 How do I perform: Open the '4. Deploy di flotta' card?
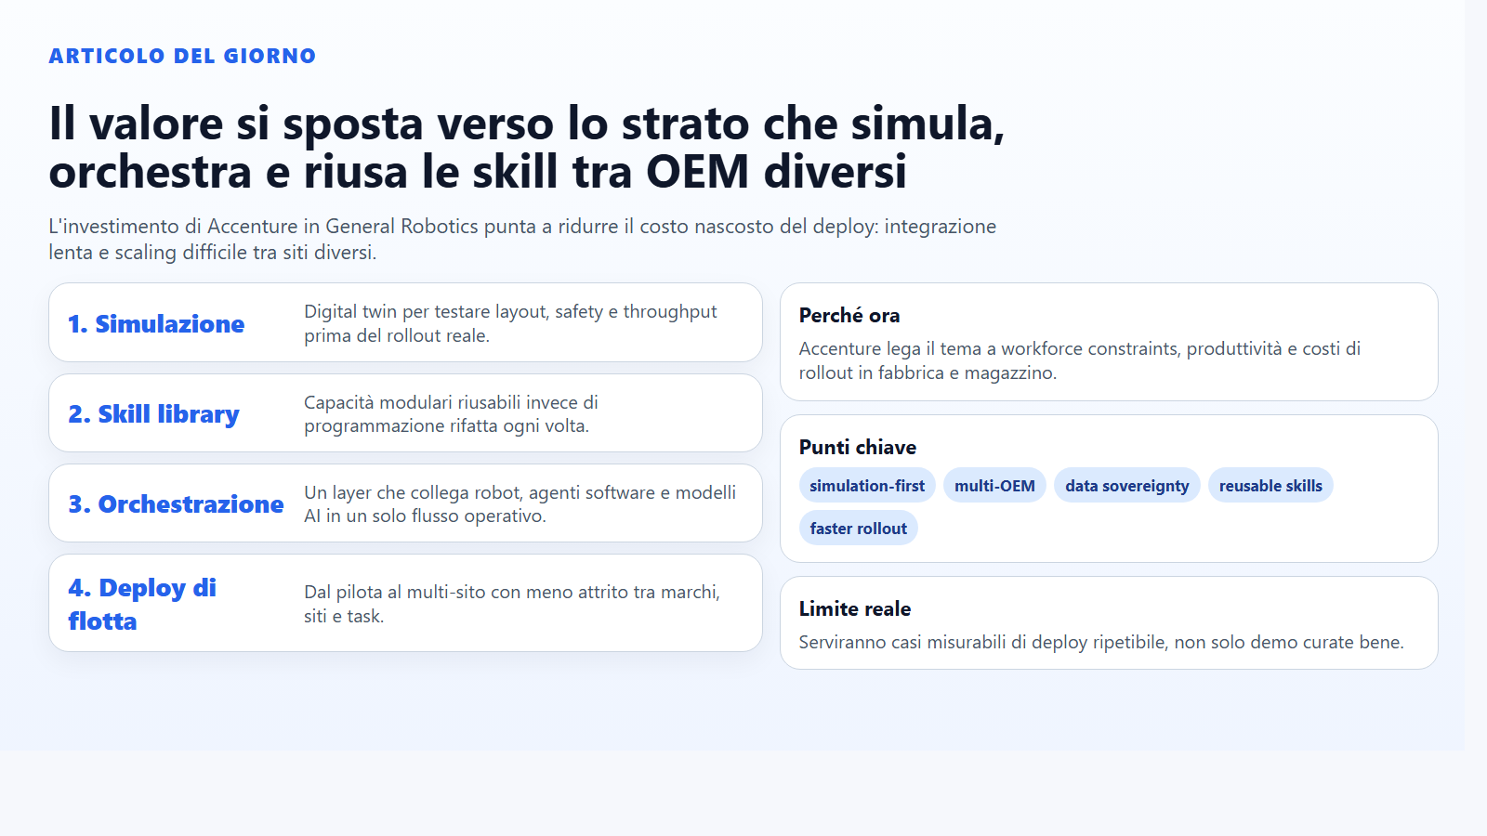[404, 602]
